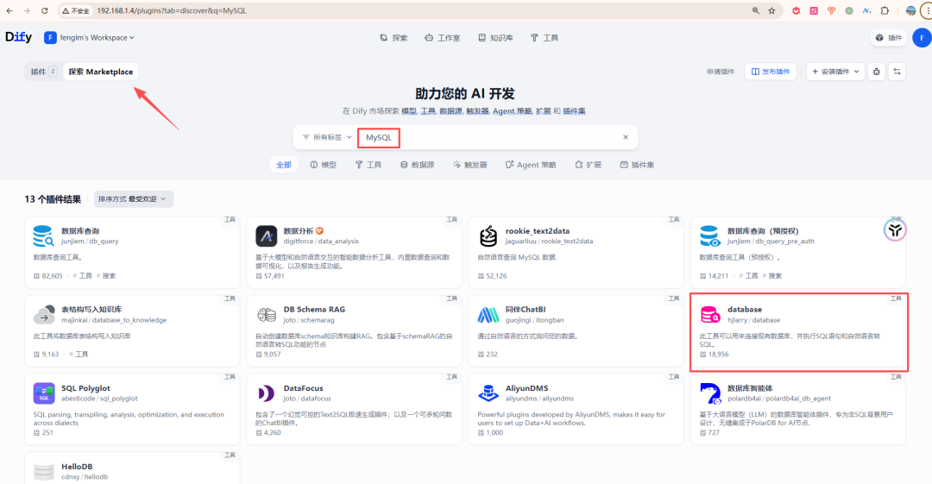Click the 18,956 install count
The height and width of the screenshot is (484, 932).
coord(718,355)
